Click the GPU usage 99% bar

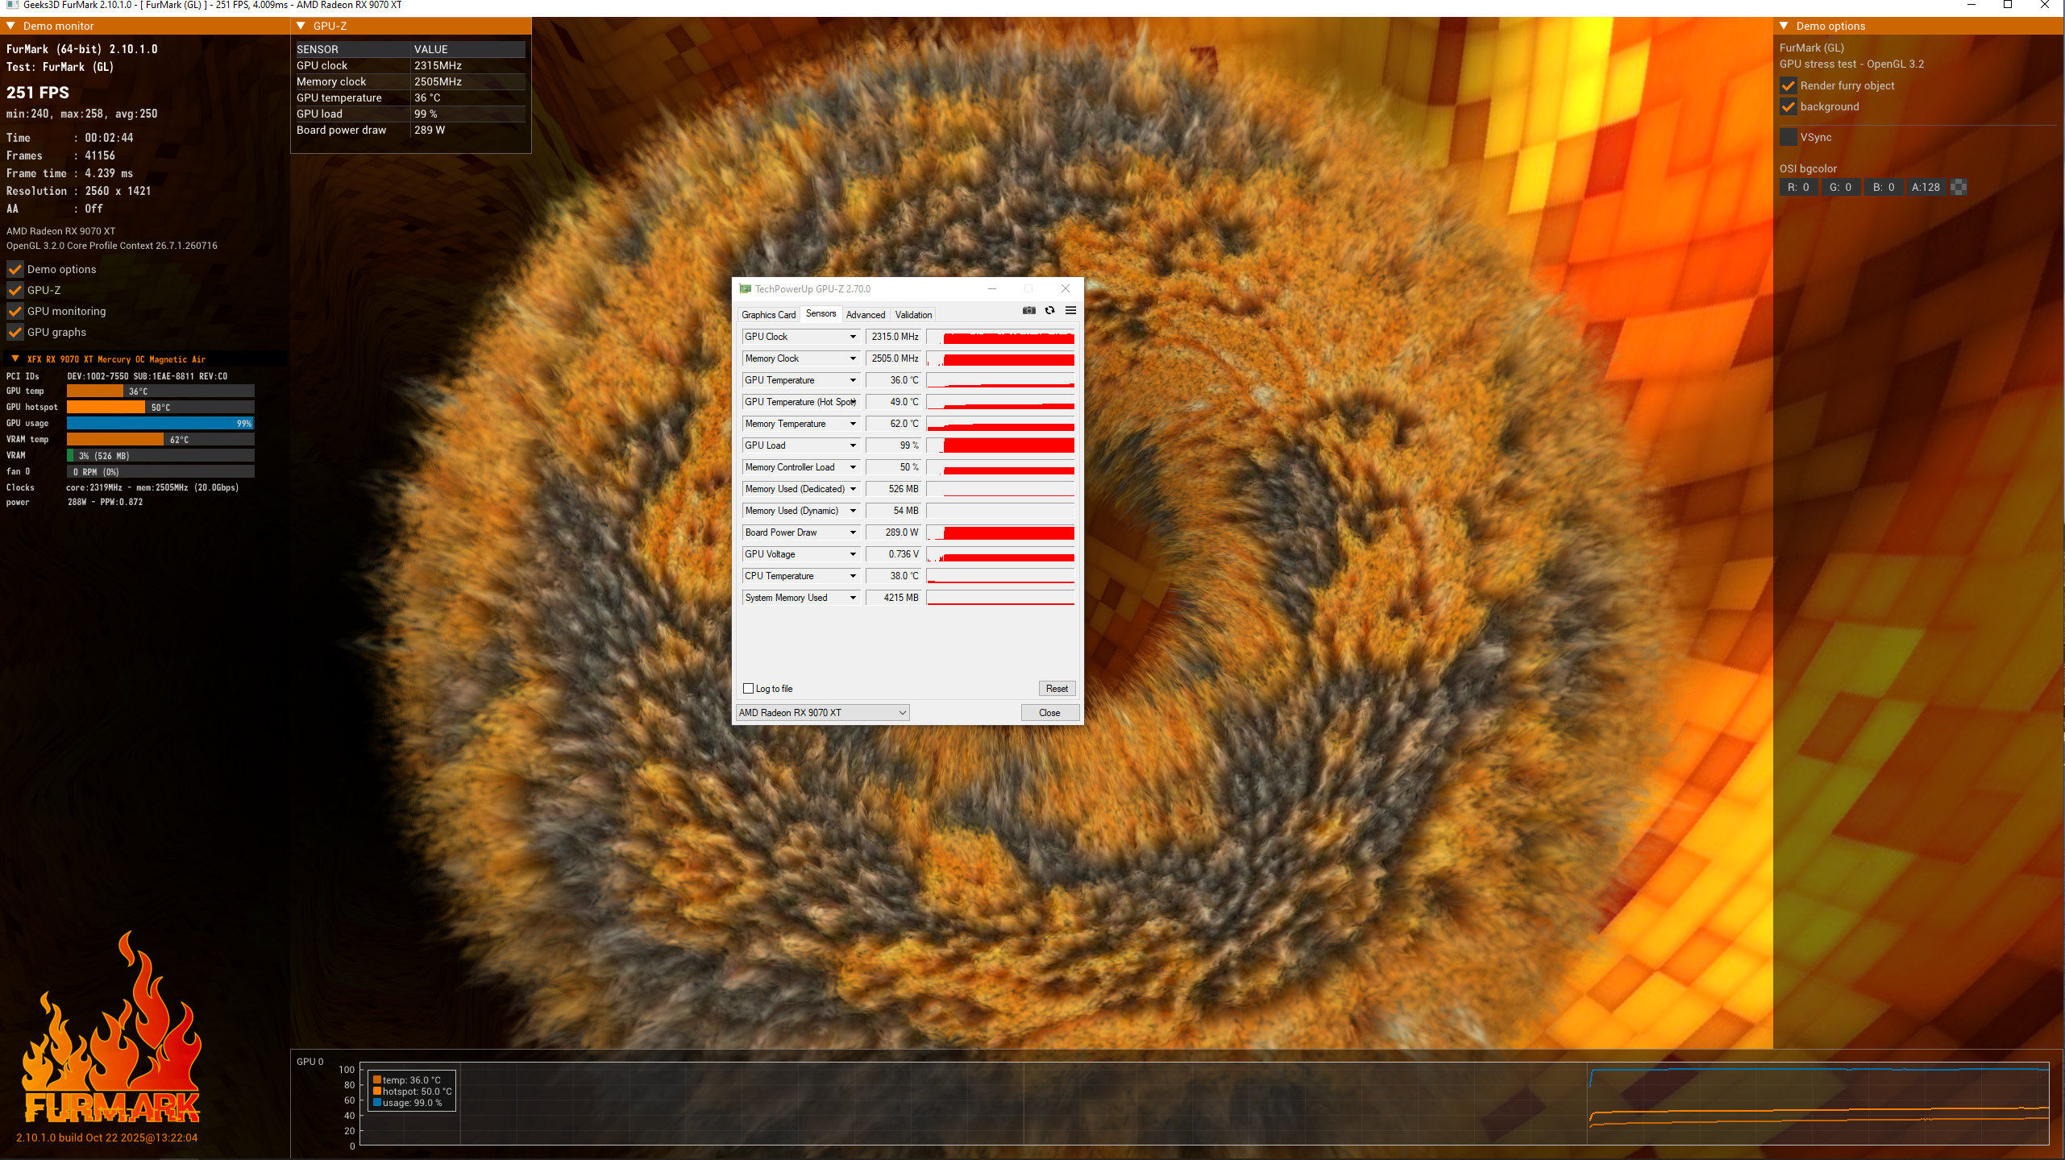[x=160, y=423]
